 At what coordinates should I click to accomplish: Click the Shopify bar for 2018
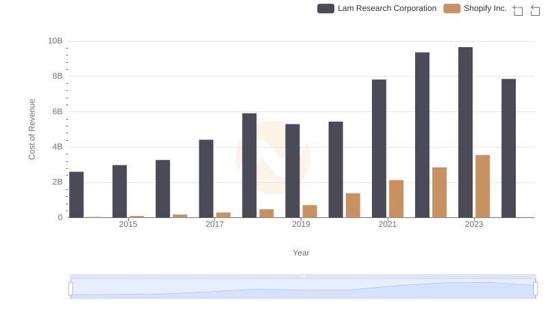coord(266,214)
